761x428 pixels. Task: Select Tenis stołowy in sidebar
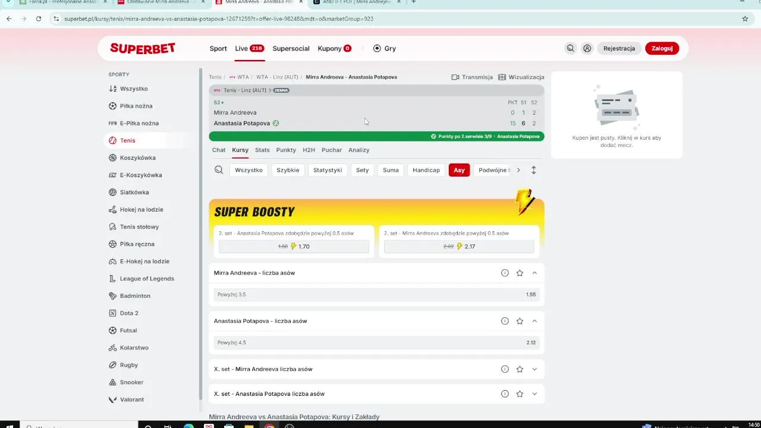pos(134,226)
